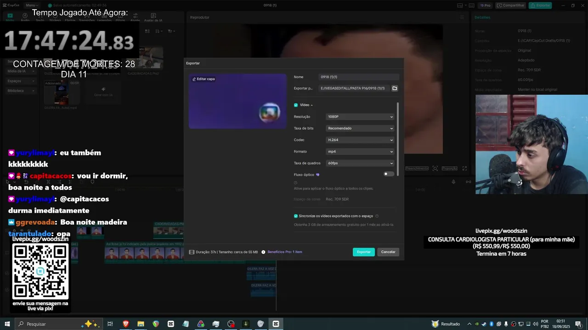This screenshot has width=588, height=330.
Task: Click the POR PTB2 language indicator
Action: tap(545, 324)
